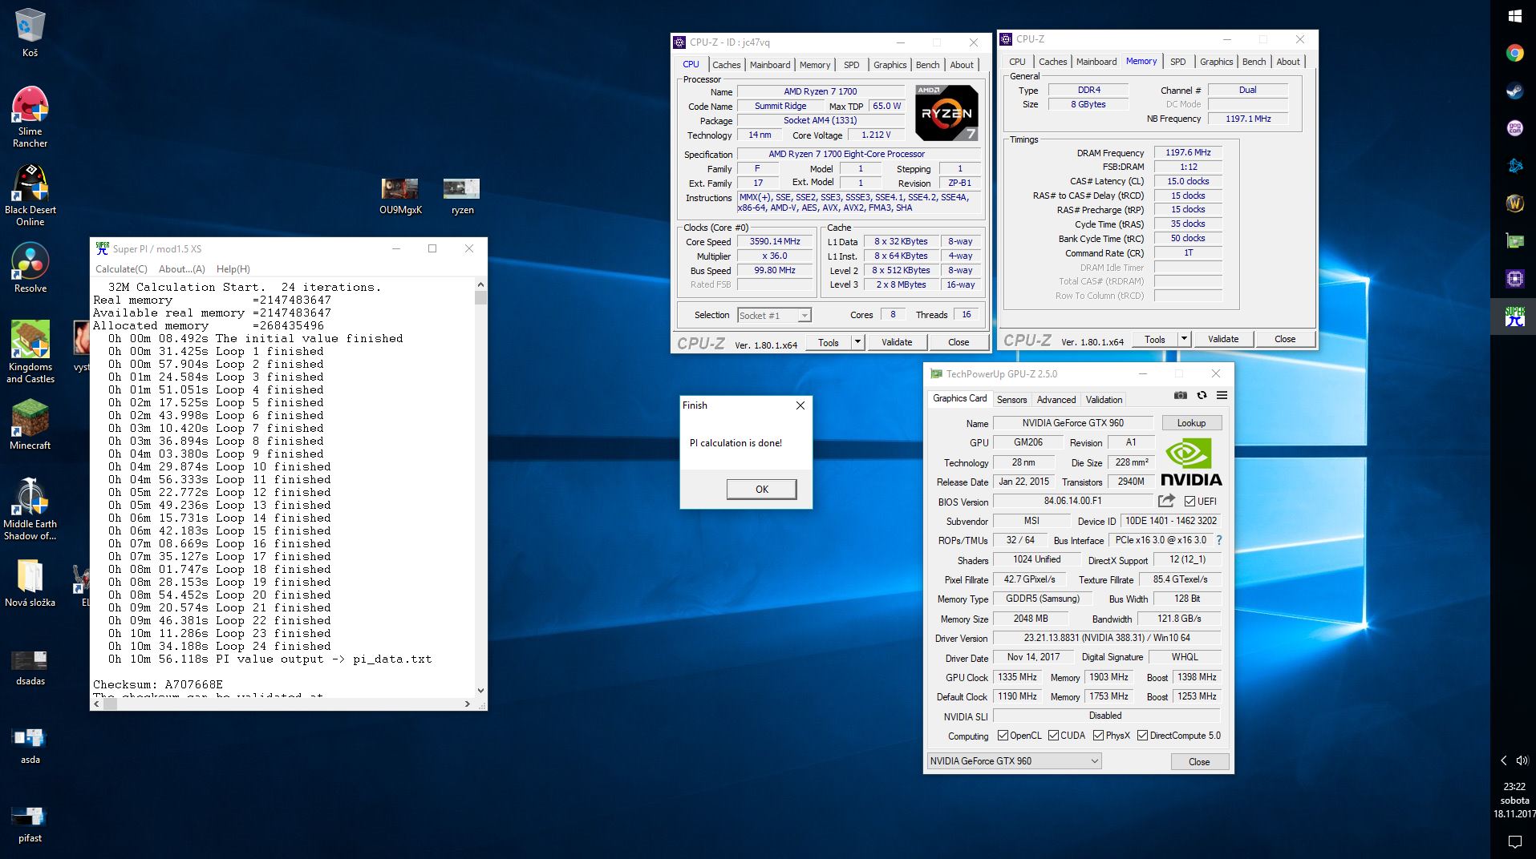The image size is (1536, 859).
Task: Open the Koš recycle bin icon
Action: (x=30, y=34)
